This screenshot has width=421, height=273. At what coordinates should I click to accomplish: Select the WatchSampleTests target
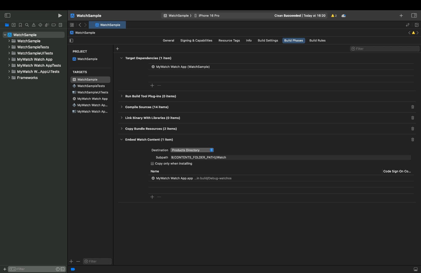(x=91, y=86)
